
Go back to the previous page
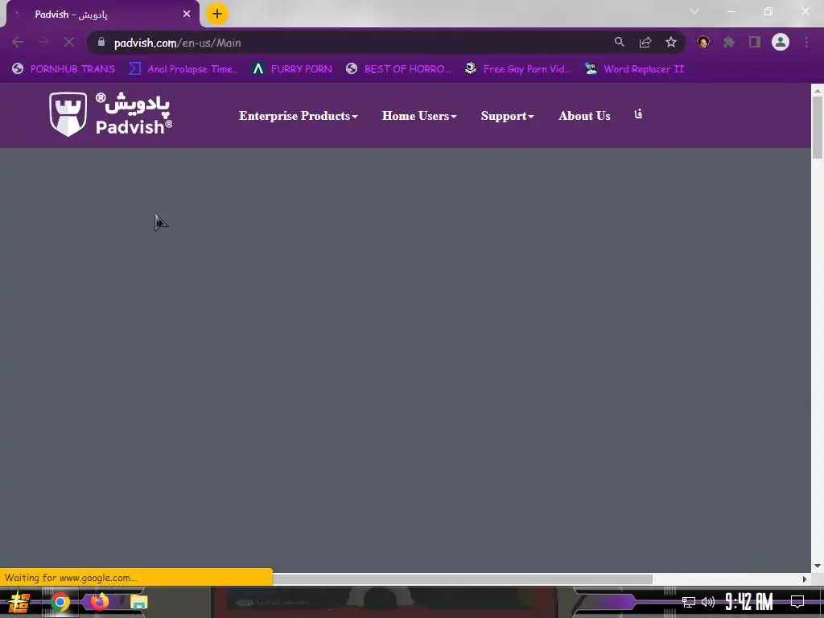pyautogui.click(x=18, y=42)
